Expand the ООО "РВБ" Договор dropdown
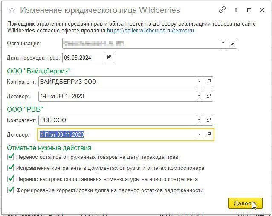272x216 pixels. 200,134
